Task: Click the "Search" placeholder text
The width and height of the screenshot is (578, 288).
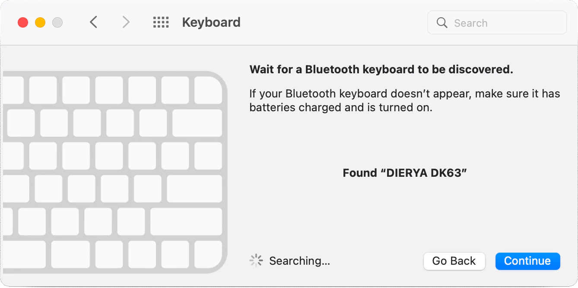Action: coord(470,23)
